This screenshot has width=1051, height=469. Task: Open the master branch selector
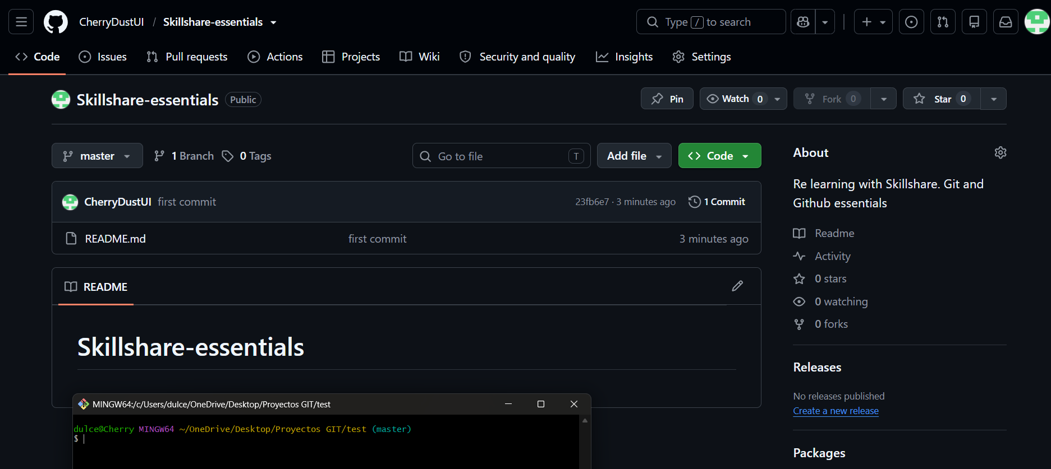pos(97,156)
